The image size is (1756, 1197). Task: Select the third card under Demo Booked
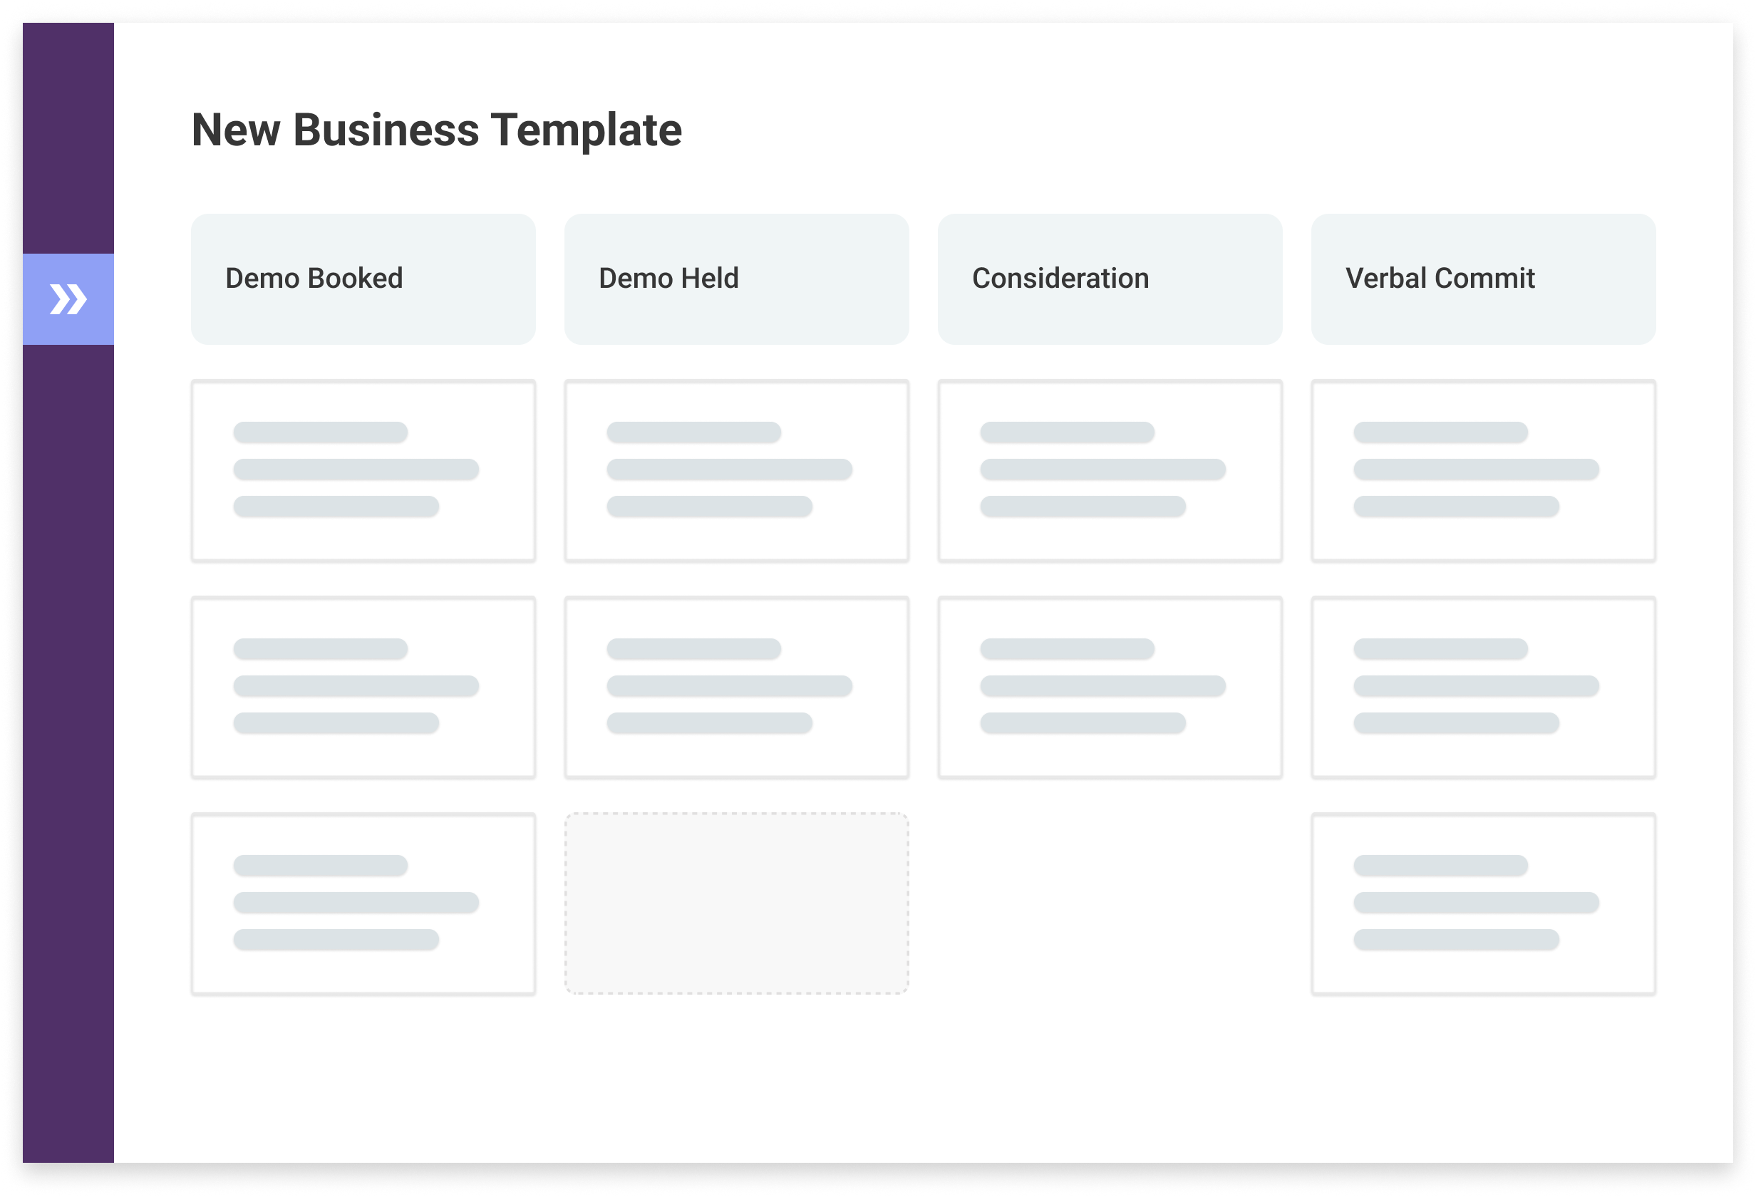tap(363, 903)
